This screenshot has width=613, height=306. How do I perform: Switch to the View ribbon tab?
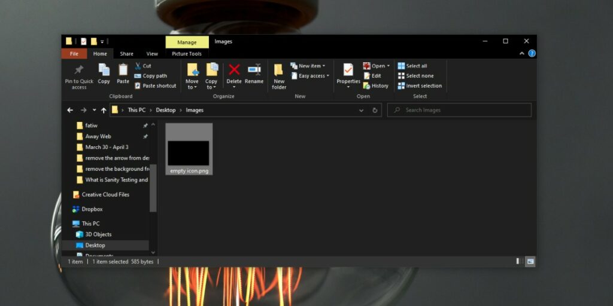pos(152,54)
